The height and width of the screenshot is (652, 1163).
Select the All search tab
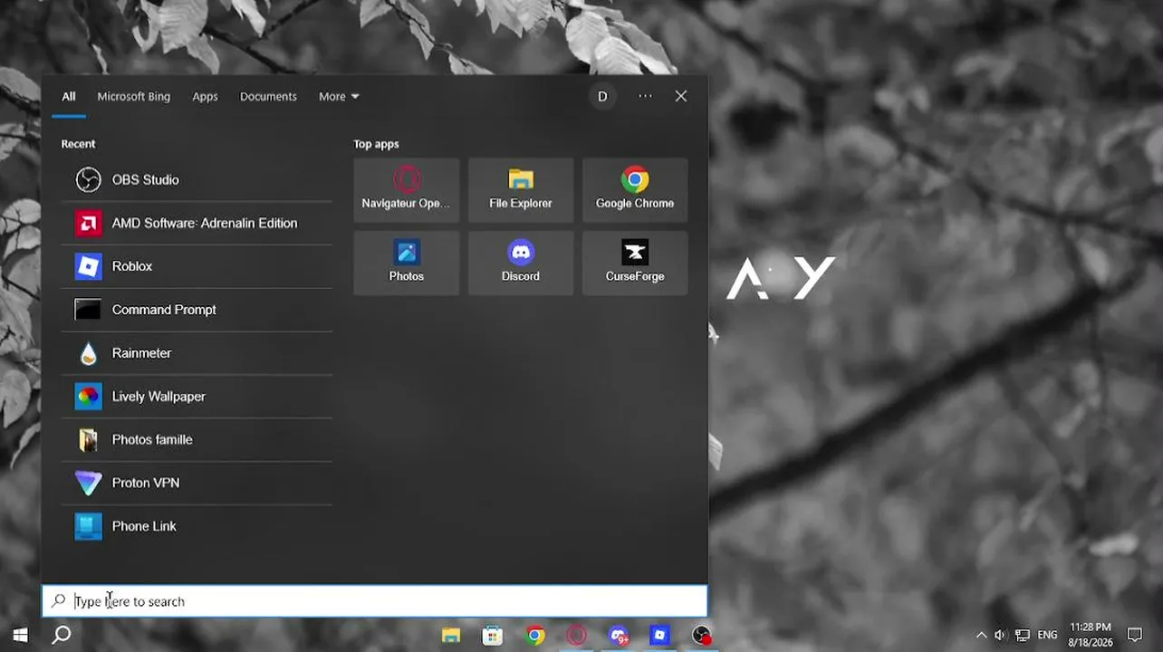pos(69,97)
